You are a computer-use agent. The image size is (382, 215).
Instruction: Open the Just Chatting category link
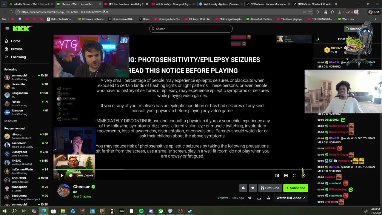(82, 196)
